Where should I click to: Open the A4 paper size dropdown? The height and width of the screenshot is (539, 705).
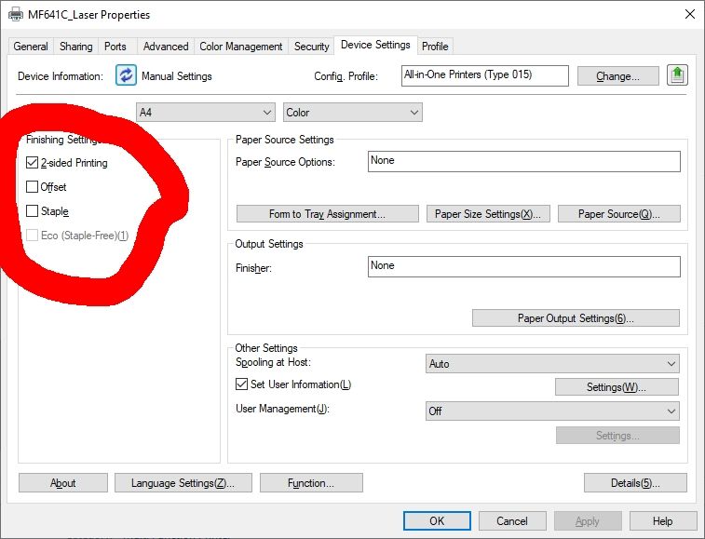[x=205, y=113]
